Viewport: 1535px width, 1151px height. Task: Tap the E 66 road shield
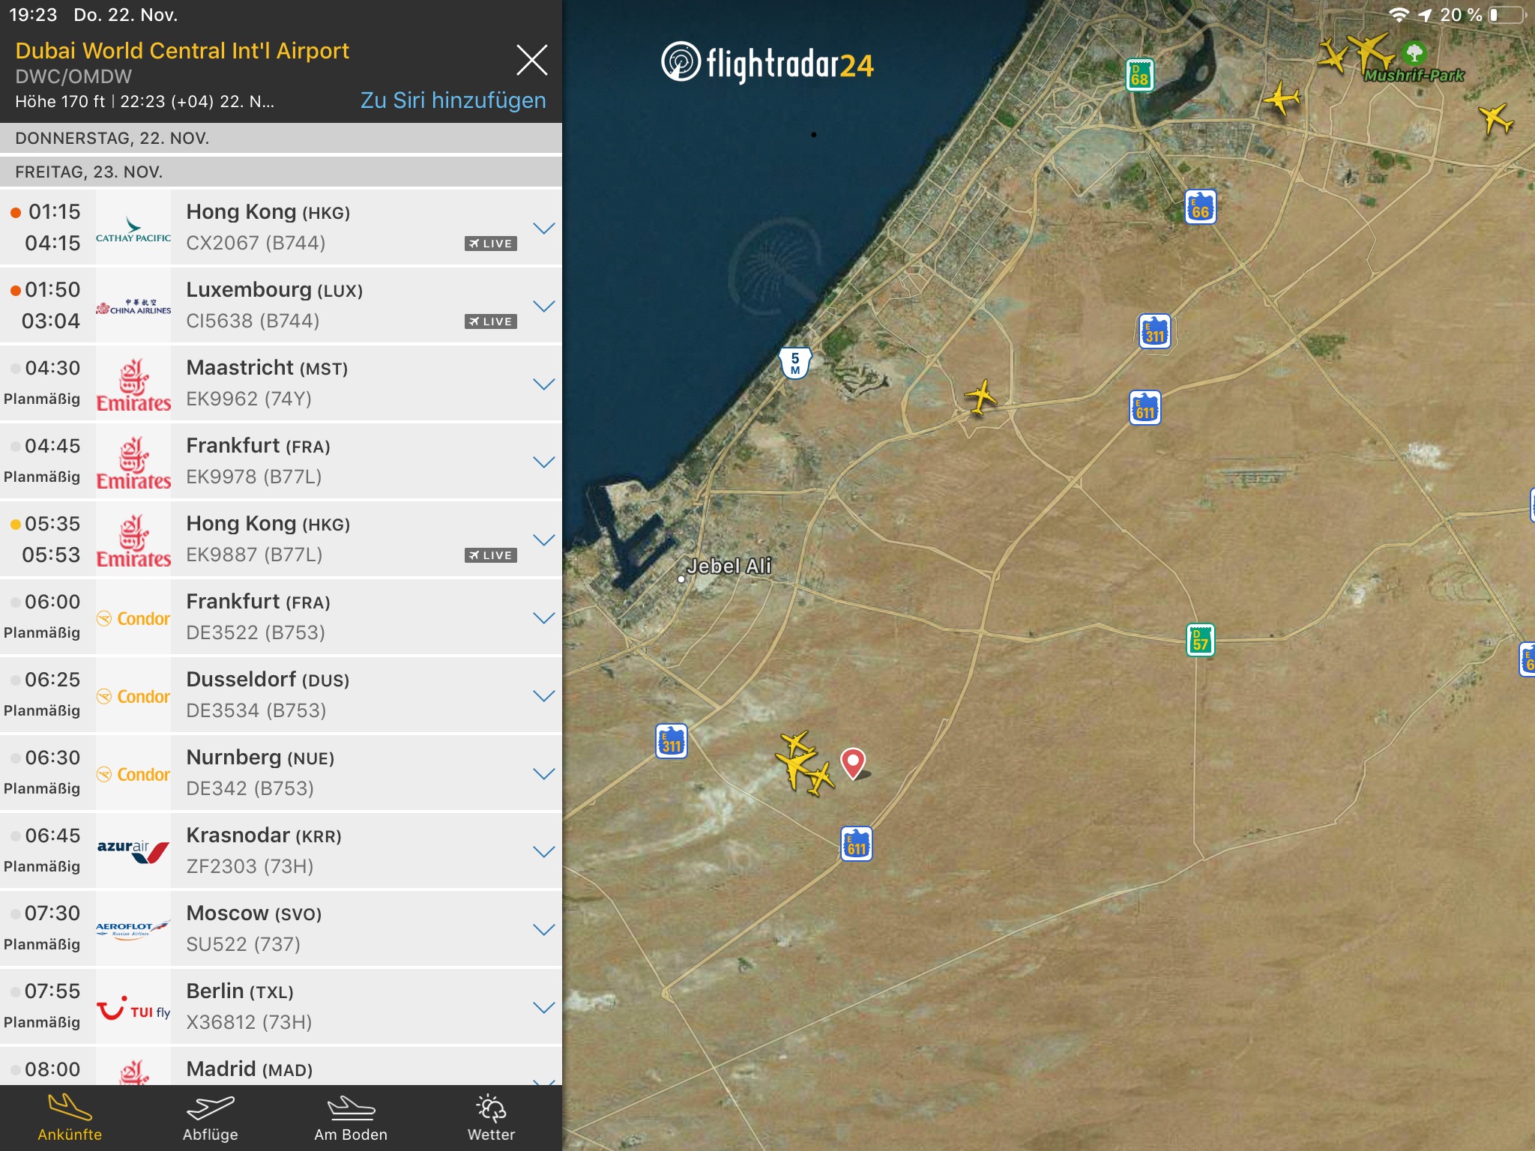click(1200, 208)
